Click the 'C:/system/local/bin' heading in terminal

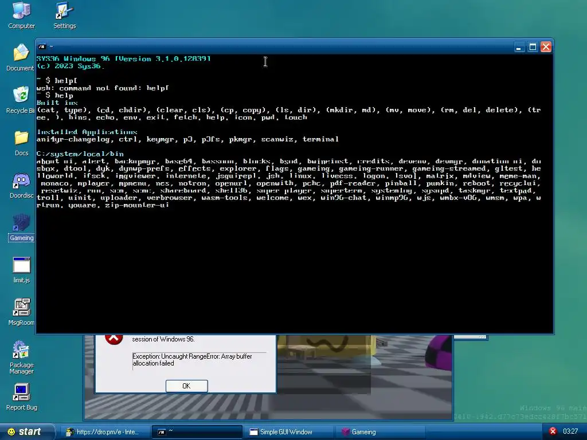click(80, 154)
